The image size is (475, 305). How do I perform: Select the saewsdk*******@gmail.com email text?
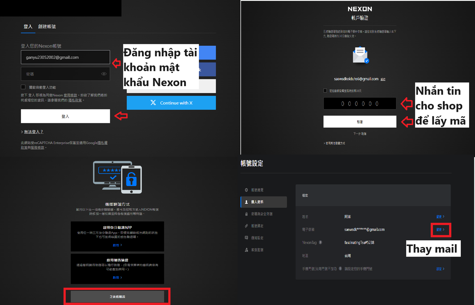point(364,230)
